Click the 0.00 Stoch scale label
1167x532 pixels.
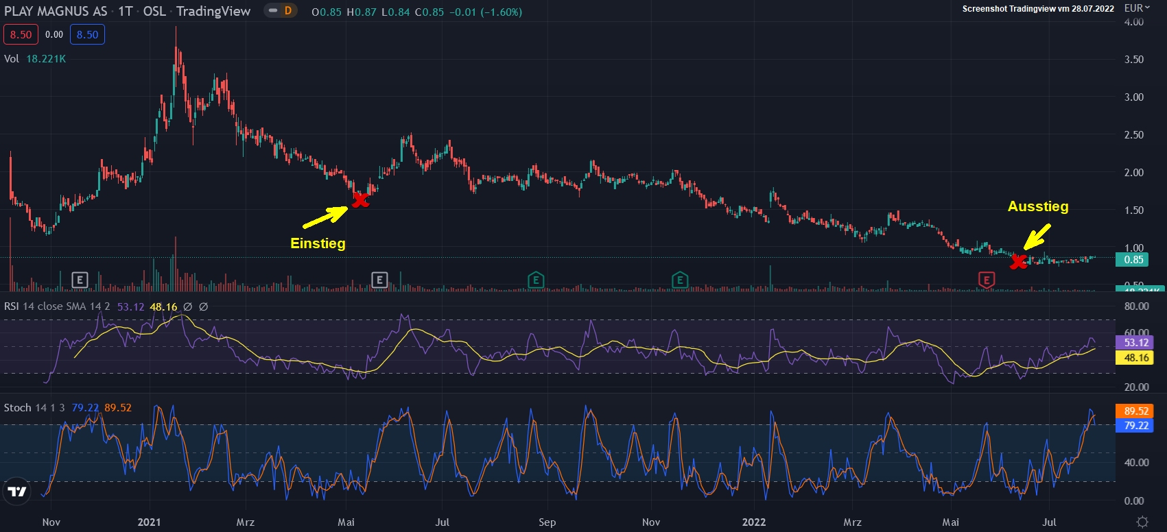pos(1134,501)
